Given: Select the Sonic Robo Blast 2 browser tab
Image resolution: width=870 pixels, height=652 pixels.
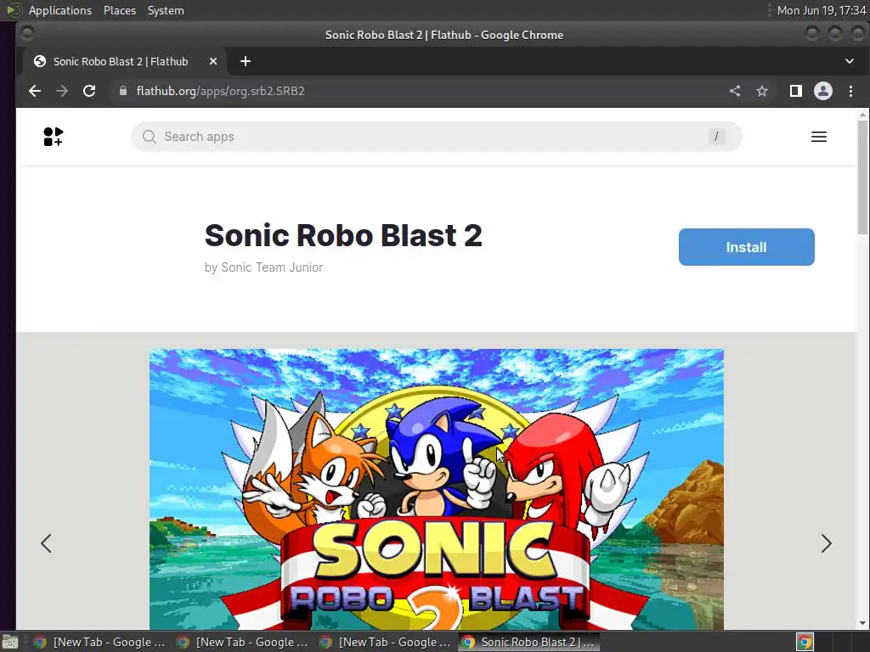Looking at the screenshot, I should click(121, 61).
